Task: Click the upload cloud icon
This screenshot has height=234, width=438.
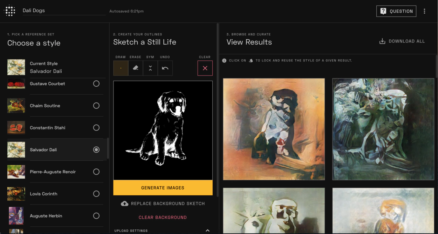Action: pyautogui.click(x=124, y=203)
